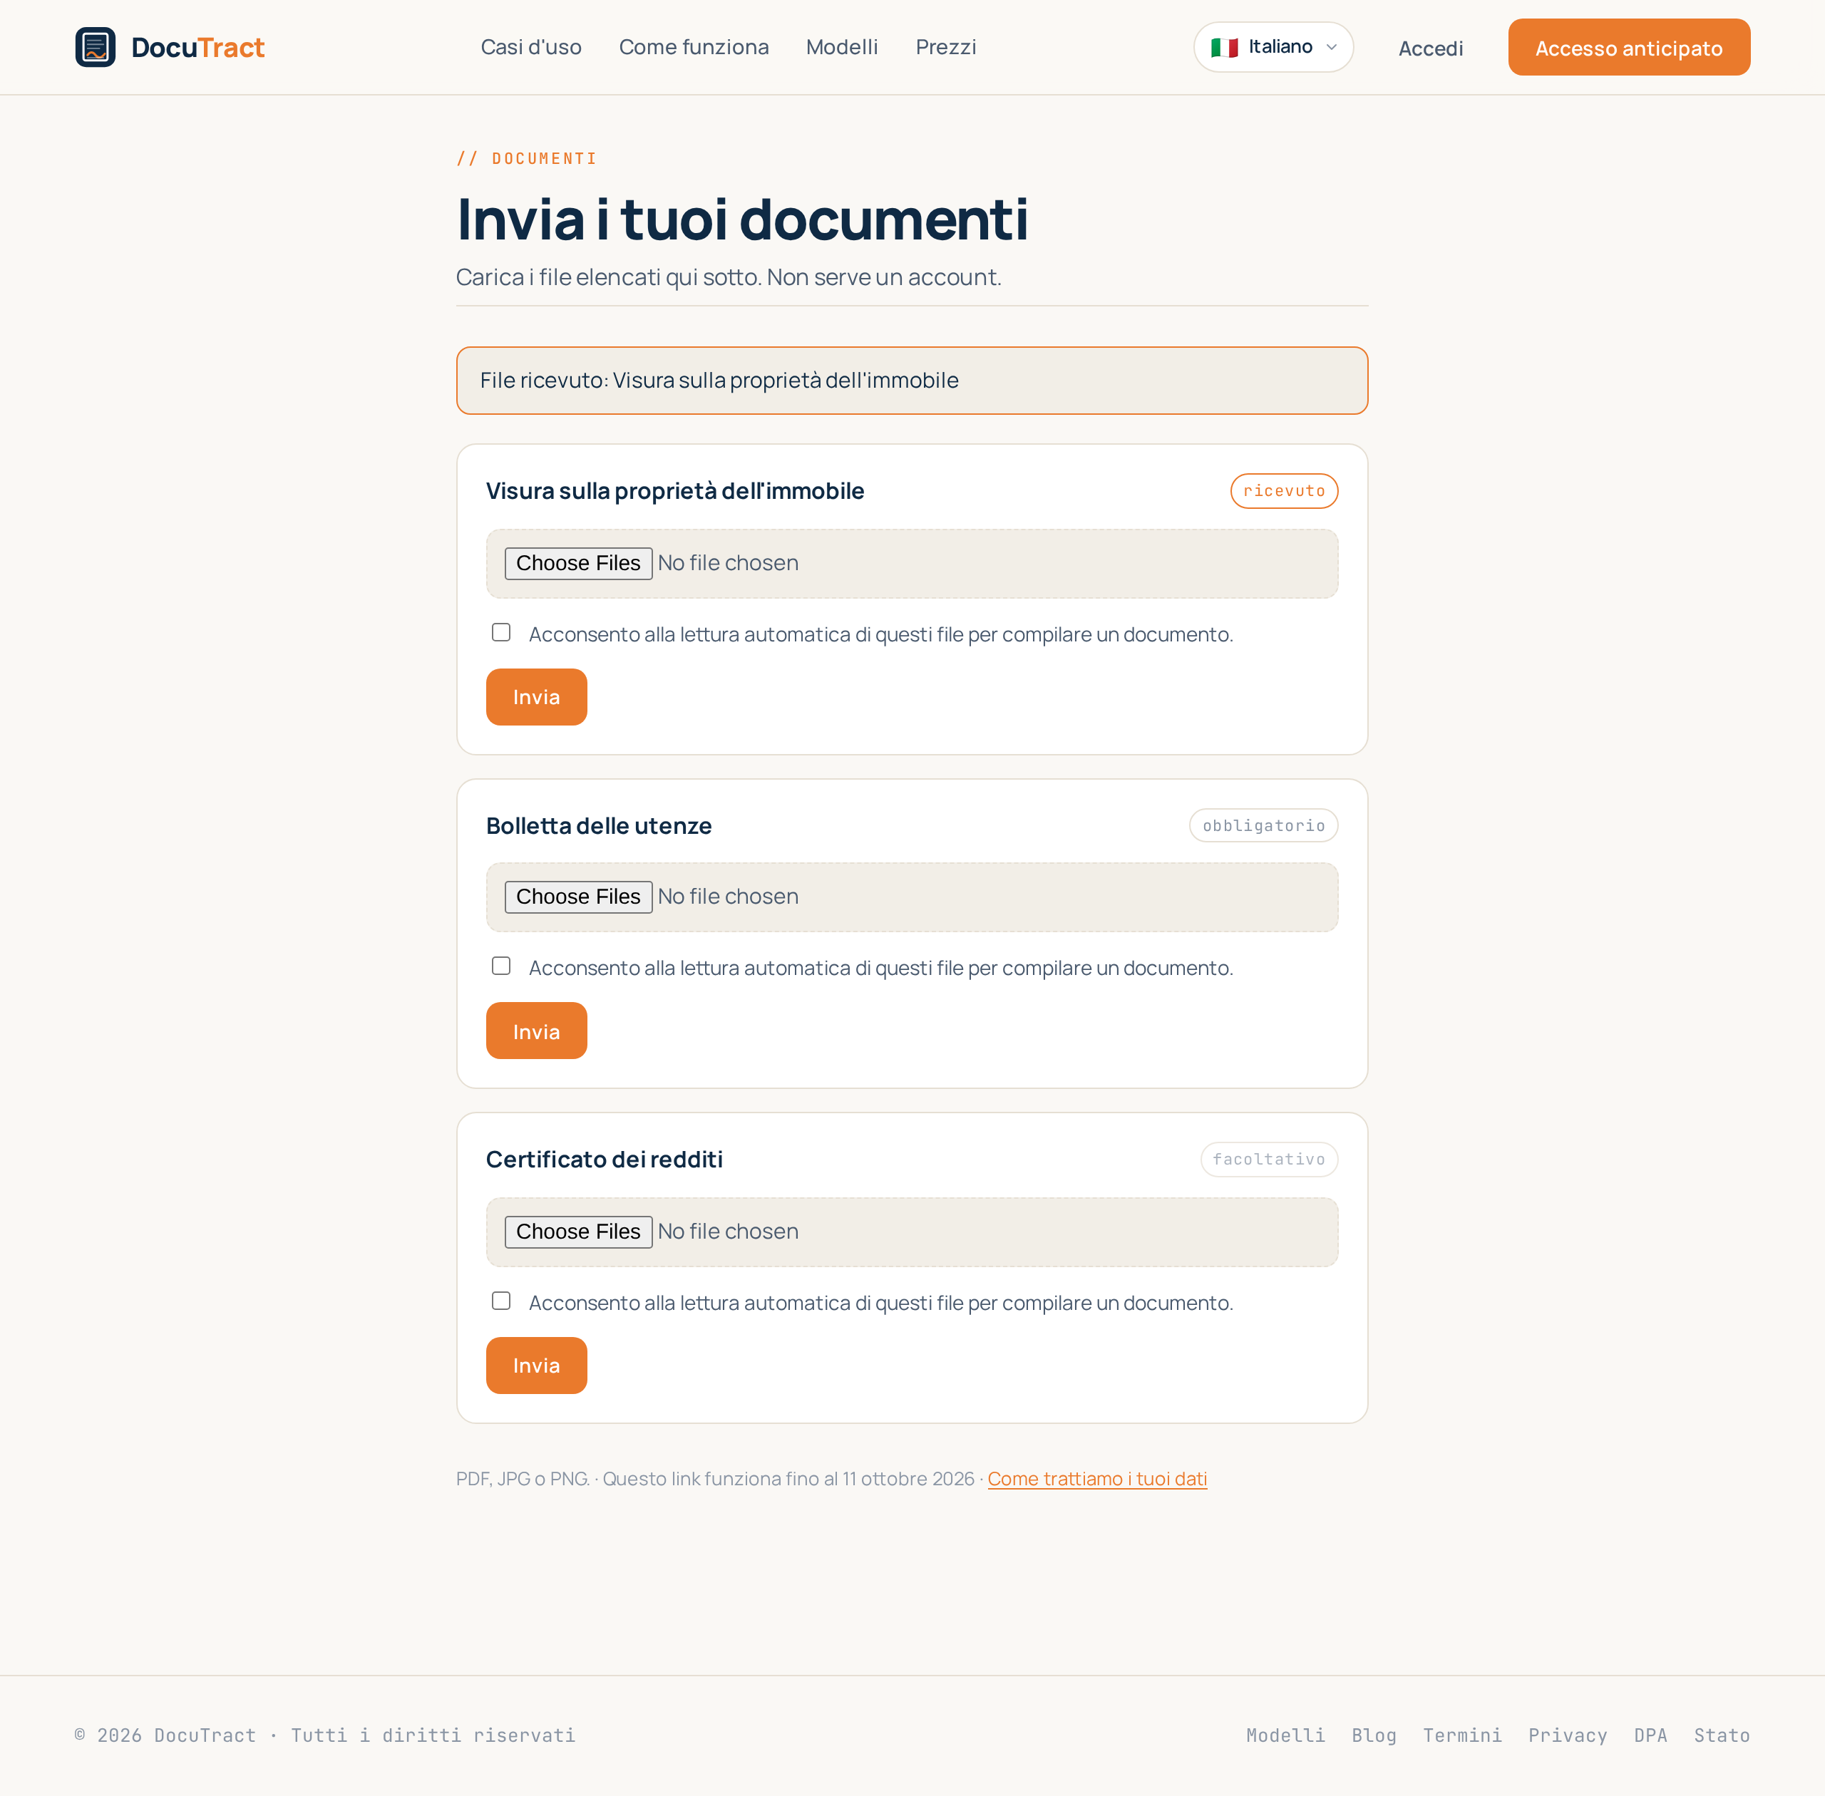Click the File ricevuto notification banner
This screenshot has height=1796, width=1825.
(912, 380)
